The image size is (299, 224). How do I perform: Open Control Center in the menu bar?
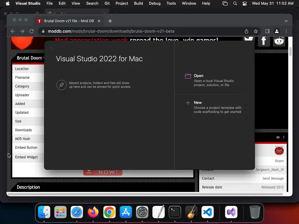click(x=245, y=3)
